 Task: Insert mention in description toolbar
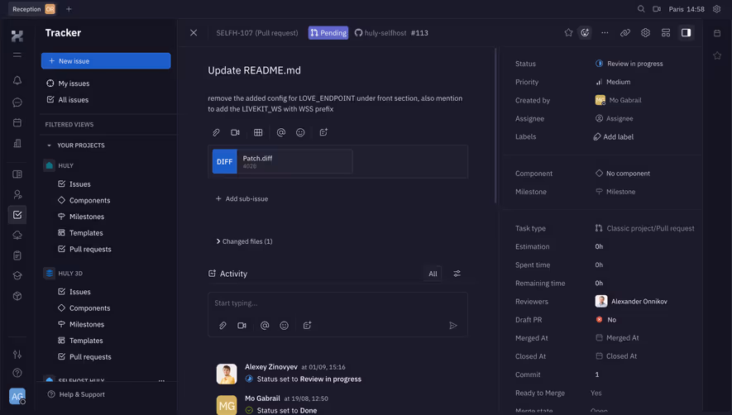(x=280, y=132)
